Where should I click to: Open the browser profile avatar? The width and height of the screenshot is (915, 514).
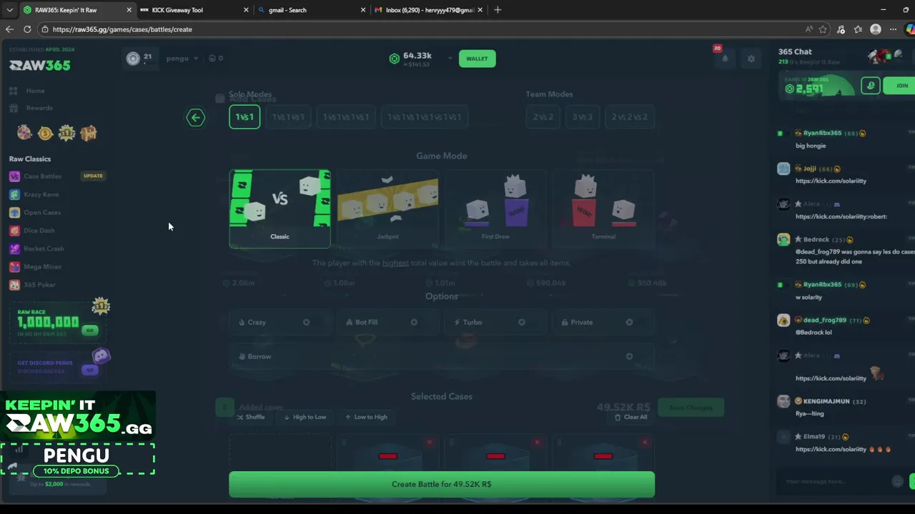click(876, 29)
